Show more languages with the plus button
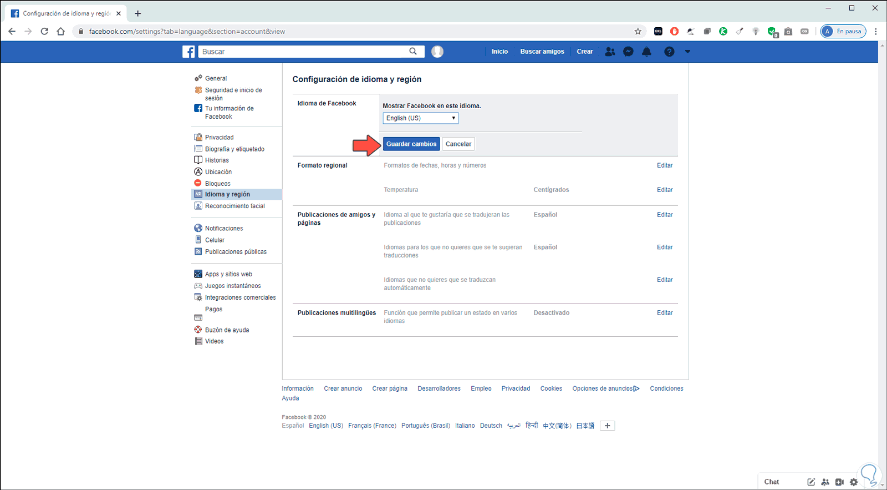 click(608, 426)
